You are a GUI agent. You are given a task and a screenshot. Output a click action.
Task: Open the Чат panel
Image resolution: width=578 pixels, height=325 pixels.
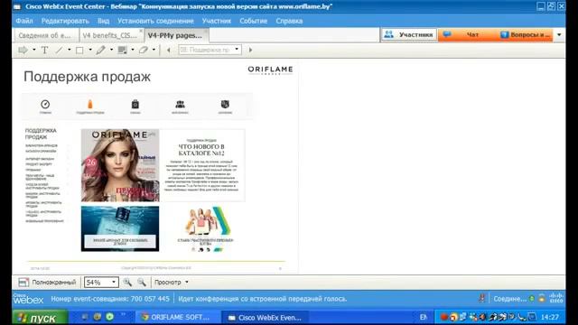466,34
